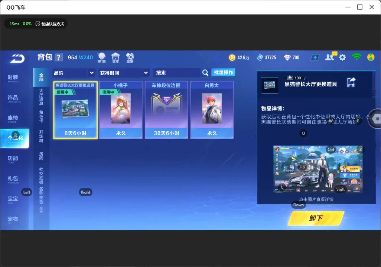This screenshot has width=381, height=267.
Task: Click the blue coupon currency icon
Action: [260, 57]
